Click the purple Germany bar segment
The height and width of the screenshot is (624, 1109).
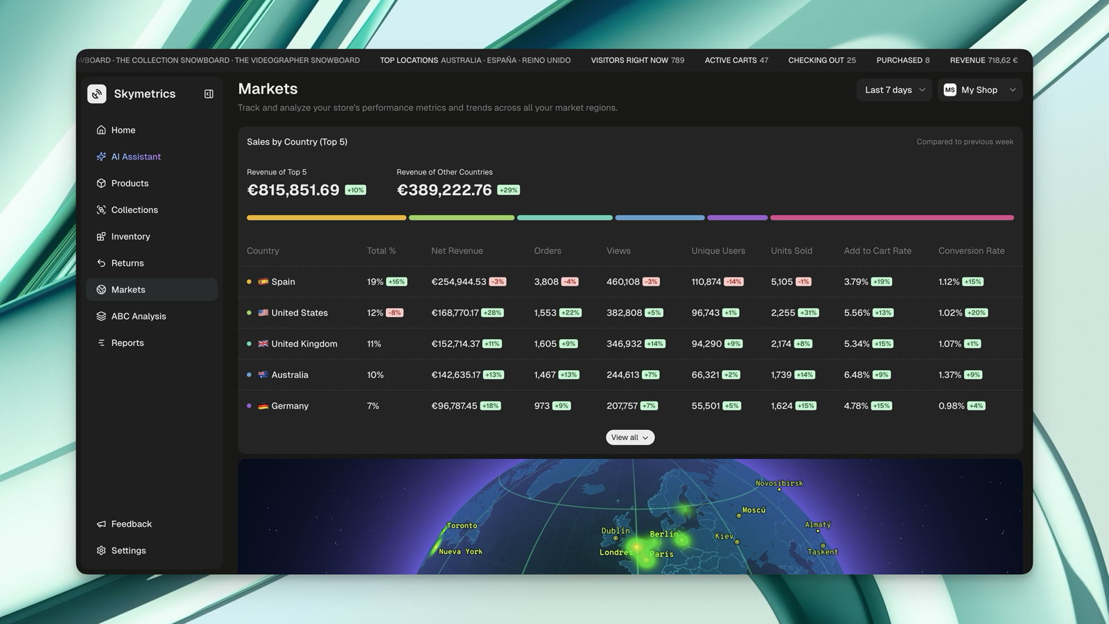[737, 218]
